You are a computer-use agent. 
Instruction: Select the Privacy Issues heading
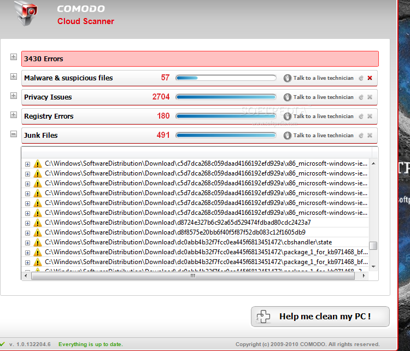tap(48, 97)
